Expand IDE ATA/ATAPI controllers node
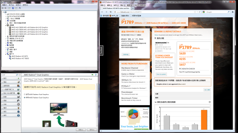The width and height of the screenshot is (238, 133). (x=6, y=16)
